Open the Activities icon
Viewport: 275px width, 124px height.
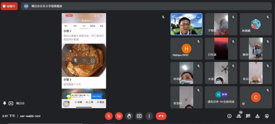257,116
